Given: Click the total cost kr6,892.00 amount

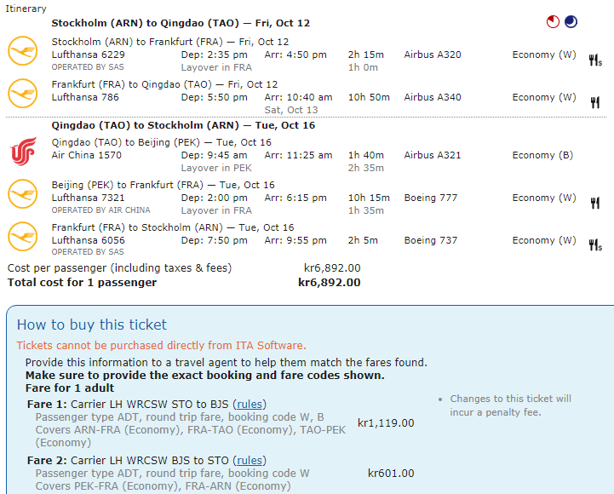Looking at the screenshot, I should point(330,283).
